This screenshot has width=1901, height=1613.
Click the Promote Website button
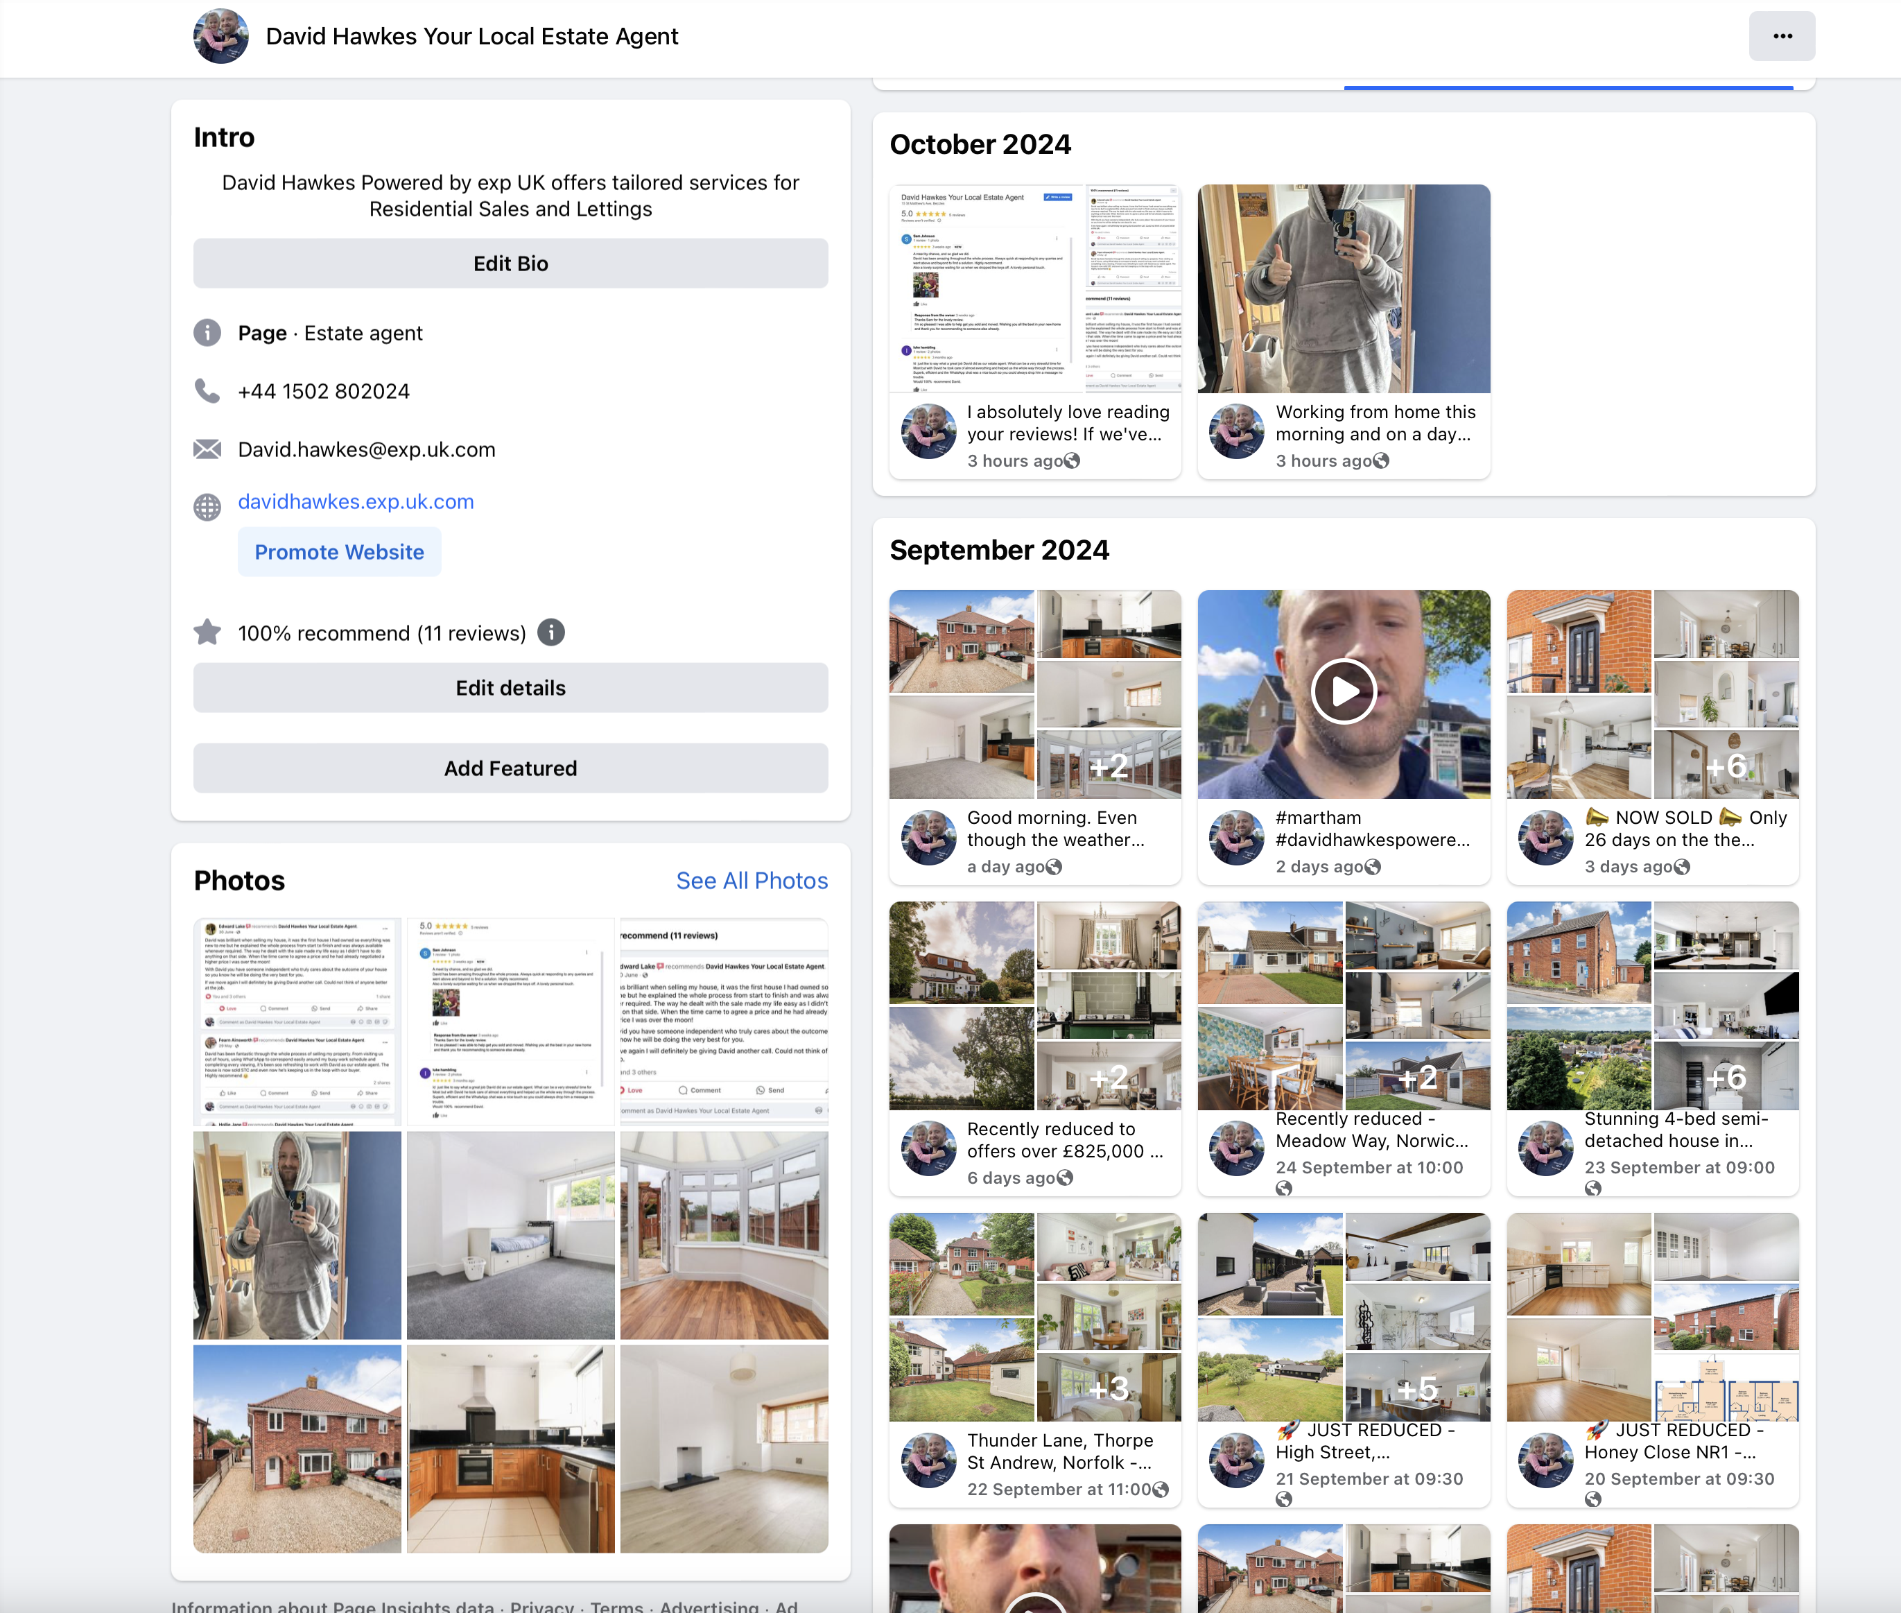click(339, 552)
